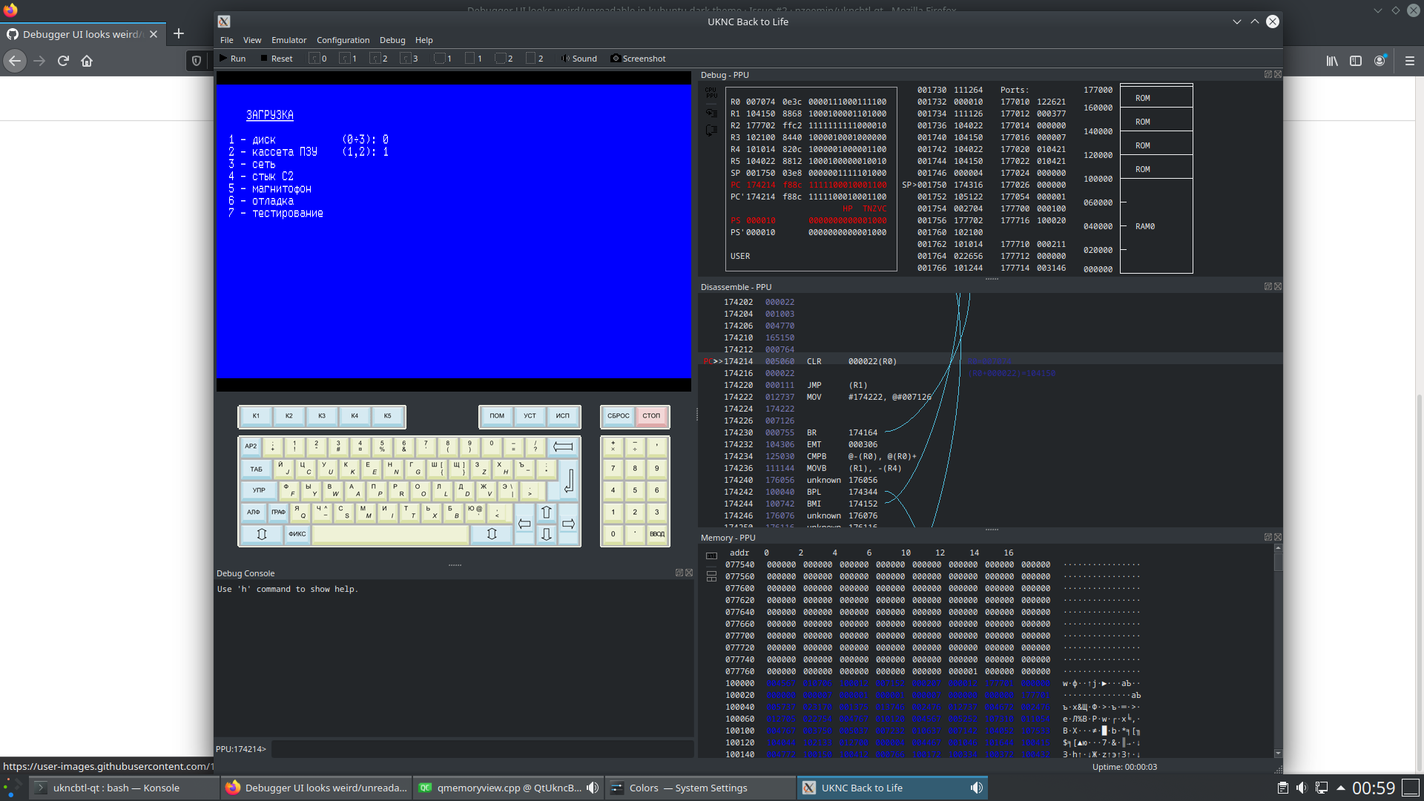Click the Memory panel vertical scrollbar
The width and height of the screenshot is (1424, 801).
[1278, 653]
